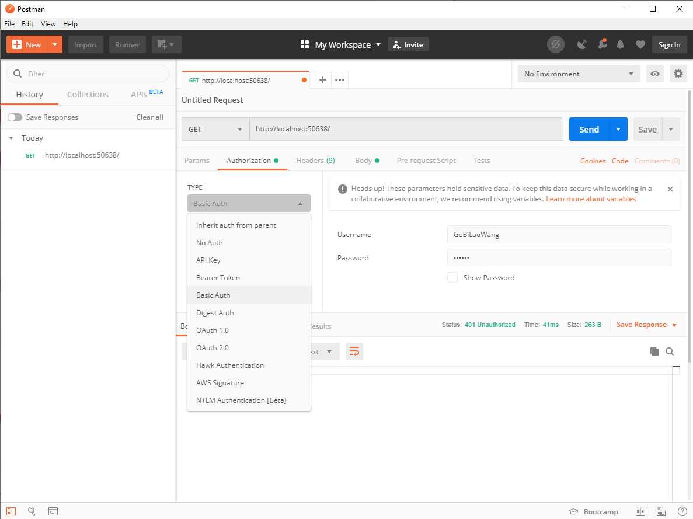
Task: Open the Save button dropdown arrow
Action: coord(671,129)
